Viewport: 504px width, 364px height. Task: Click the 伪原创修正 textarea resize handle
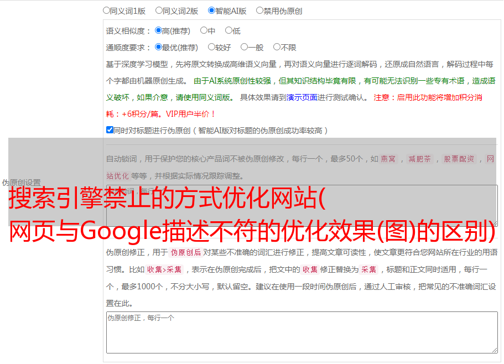point(495,350)
